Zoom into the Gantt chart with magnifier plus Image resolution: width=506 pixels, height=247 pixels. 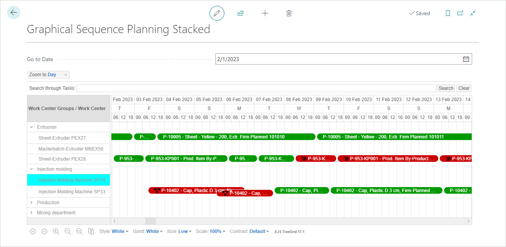[56, 231]
